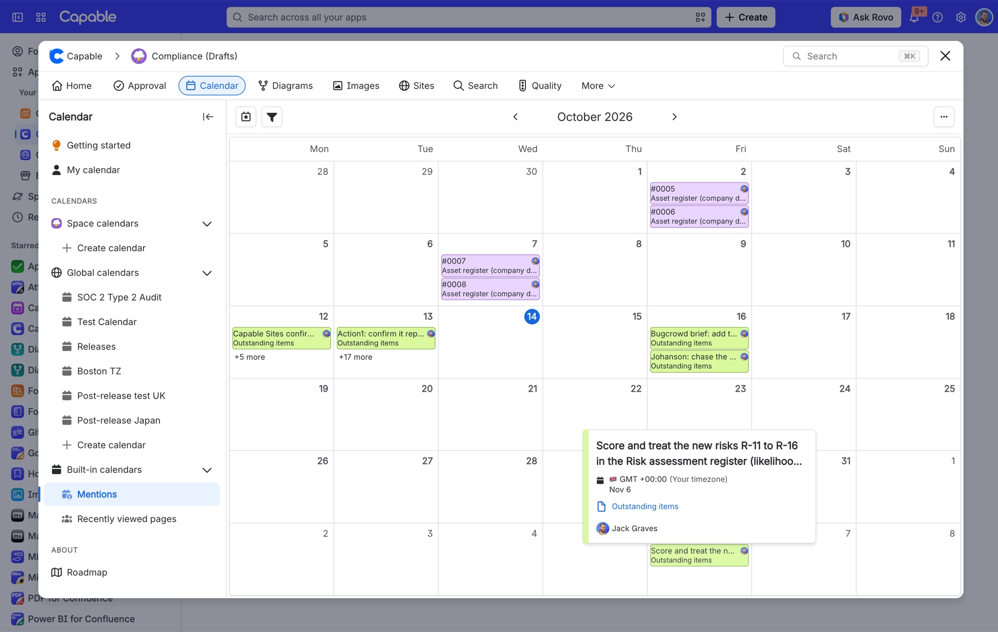Click the Search across all your apps field
Viewport: 998px width, 632px height.
click(469, 17)
